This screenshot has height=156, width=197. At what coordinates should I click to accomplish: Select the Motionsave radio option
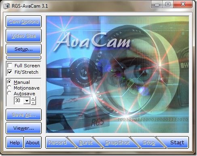click(9, 88)
